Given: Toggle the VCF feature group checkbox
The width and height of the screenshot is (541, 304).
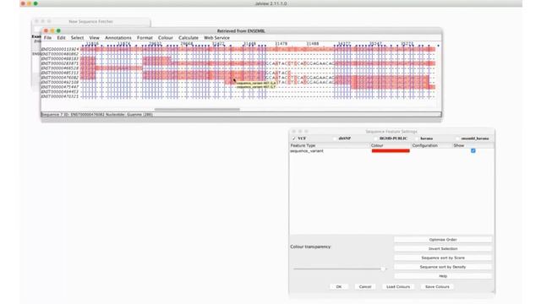Looking at the screenshot, I should [294, 138].
